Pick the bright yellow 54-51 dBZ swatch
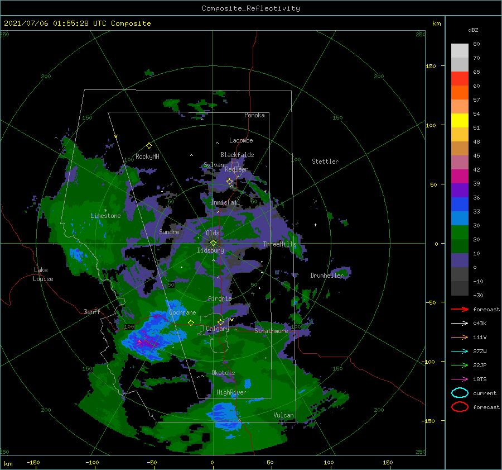The image size is (502, 470). 460,120
